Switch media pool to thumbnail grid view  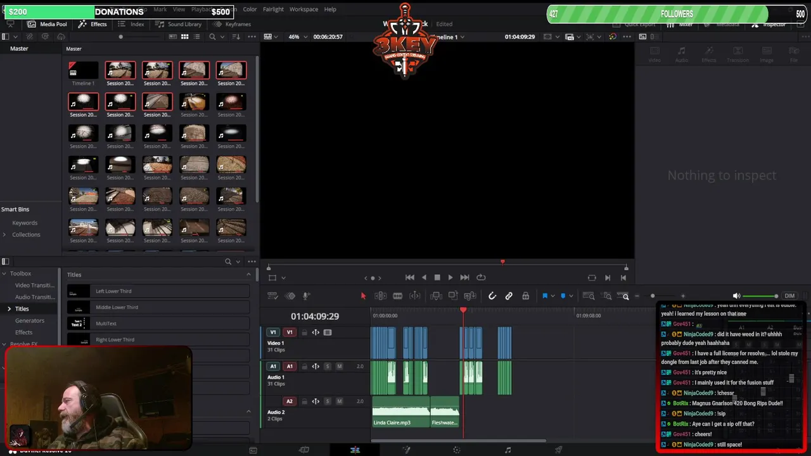(185, 37)
